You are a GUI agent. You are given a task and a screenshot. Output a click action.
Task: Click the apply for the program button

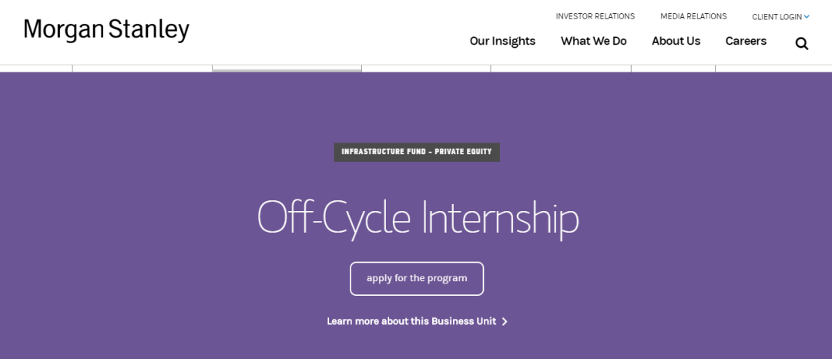(x=417, y=278)
